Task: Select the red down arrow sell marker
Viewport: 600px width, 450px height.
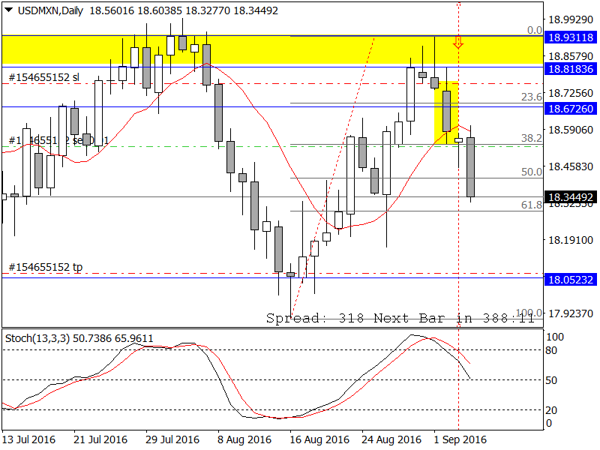Action: (458, 42)
